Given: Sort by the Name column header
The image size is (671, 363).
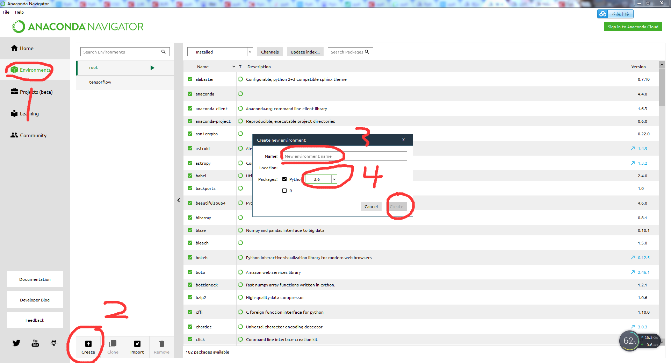Looking at the screenshot, I should pyautogui.click(x=203, y=67).
